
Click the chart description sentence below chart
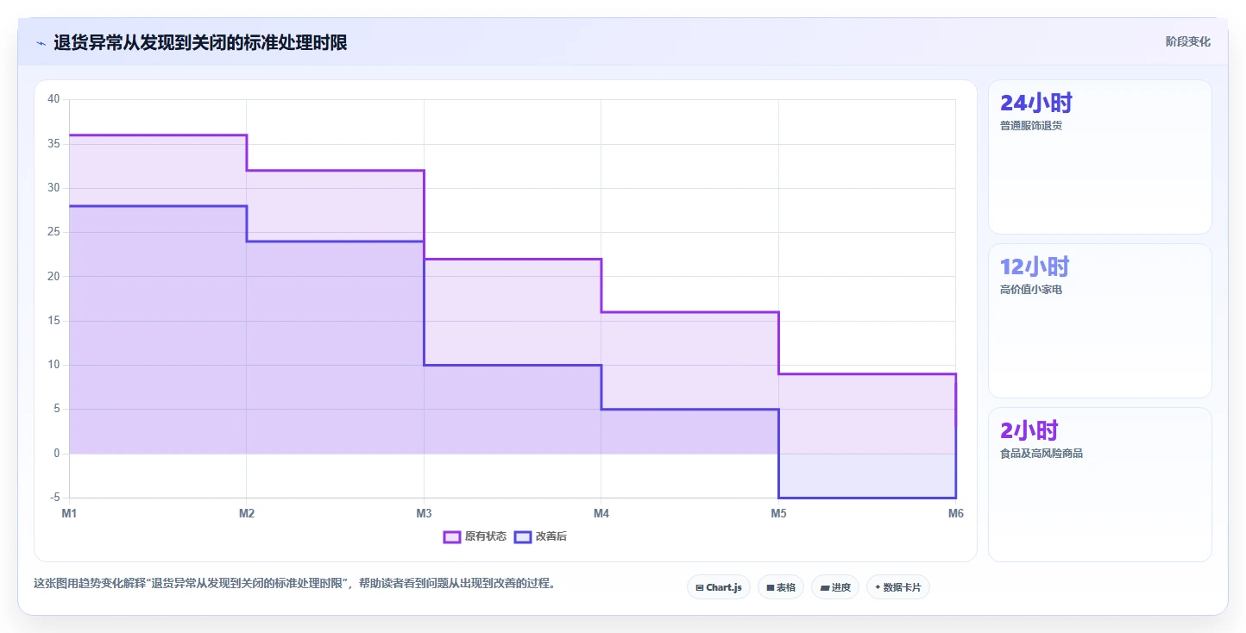297,583
